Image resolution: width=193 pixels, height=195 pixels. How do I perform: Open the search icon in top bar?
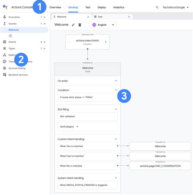click(x=157, y=7)
